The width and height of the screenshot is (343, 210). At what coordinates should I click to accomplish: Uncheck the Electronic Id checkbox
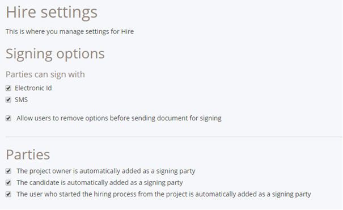(x=9, y=88)
